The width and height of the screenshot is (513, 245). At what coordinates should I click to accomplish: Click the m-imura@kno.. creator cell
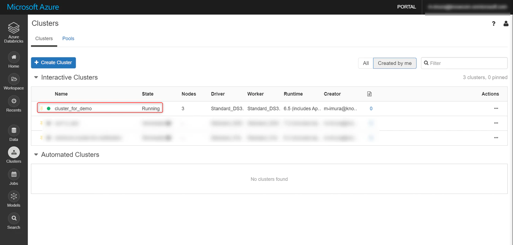point(341,108)
